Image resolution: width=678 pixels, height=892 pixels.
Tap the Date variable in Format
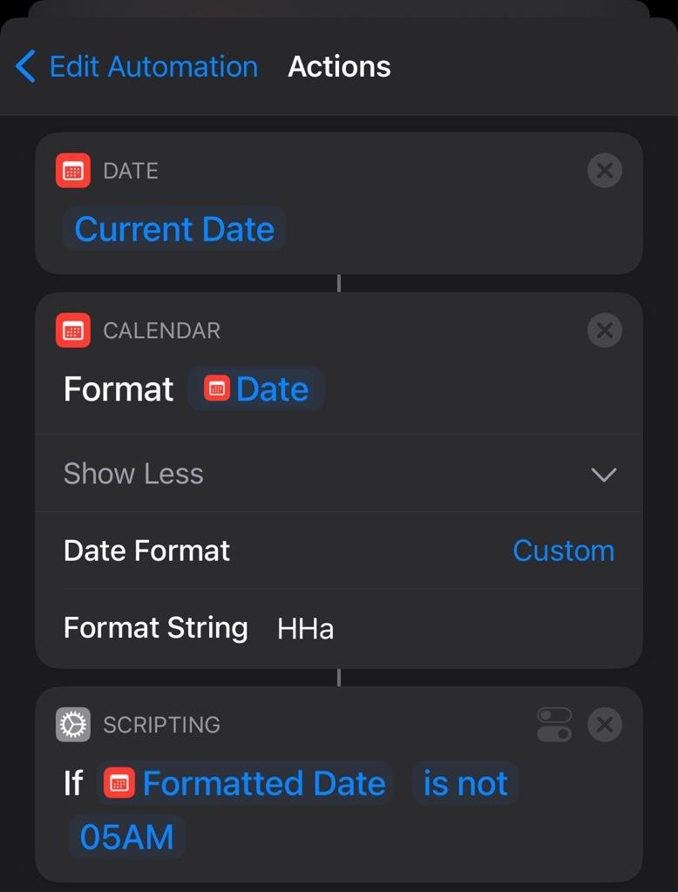pyautogui.click(x=271, y=389)
